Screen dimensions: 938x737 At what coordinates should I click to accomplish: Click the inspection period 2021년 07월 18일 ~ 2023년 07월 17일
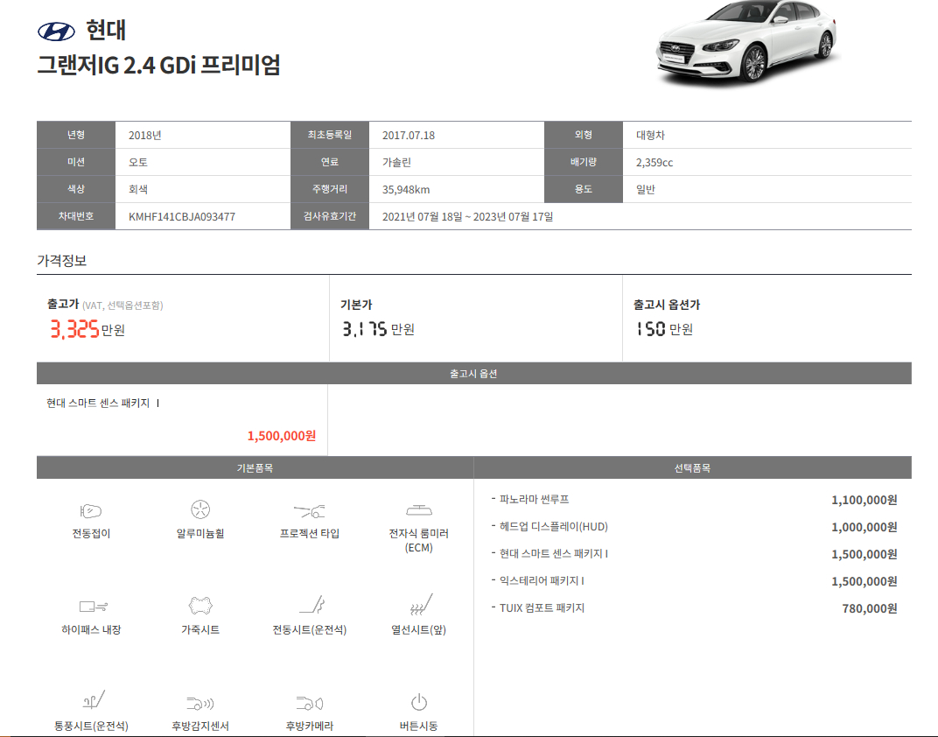(x=468, y=216)
